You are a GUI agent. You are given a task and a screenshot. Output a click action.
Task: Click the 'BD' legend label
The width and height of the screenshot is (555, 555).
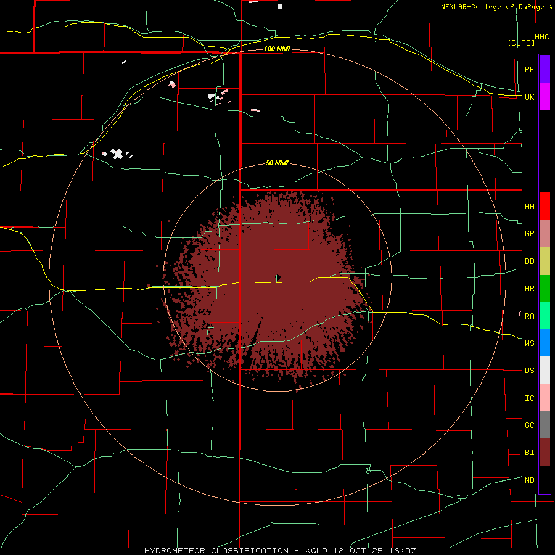[x=530, y=261]
